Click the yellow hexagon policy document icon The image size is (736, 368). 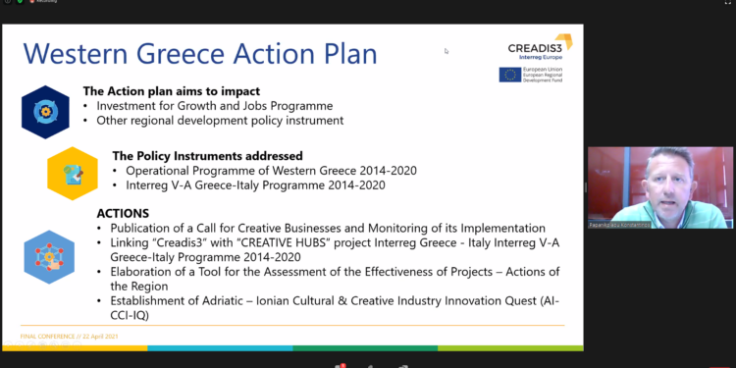[x=73, y=174]
